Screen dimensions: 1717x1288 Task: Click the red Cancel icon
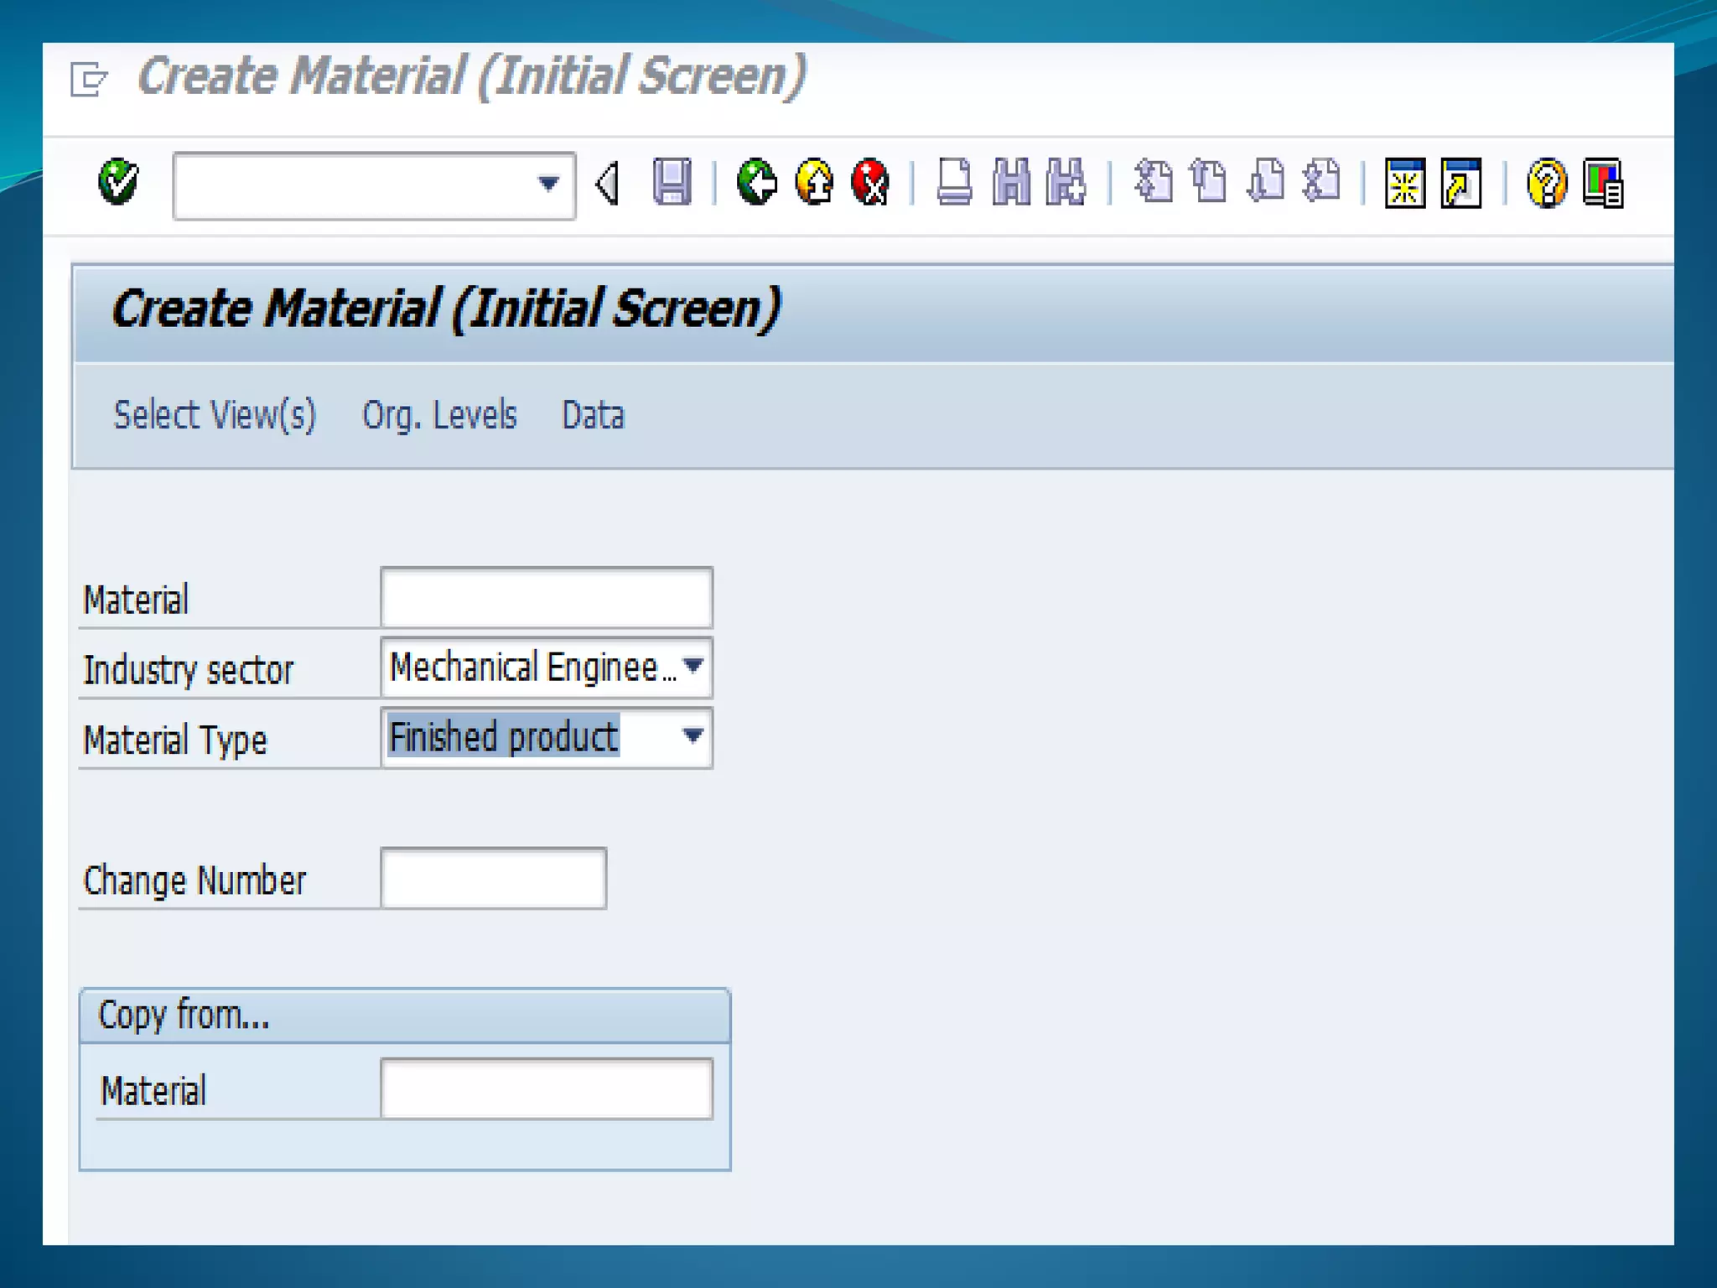coord(870,182)
